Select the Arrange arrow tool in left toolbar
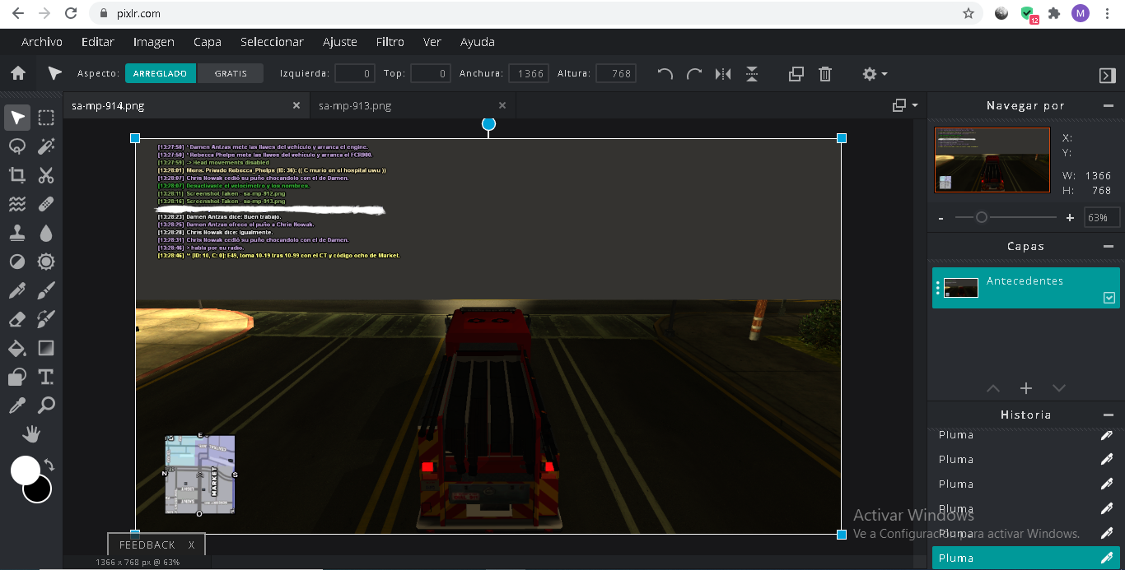The image size is (1125, 570). click(x=17, y=118)
